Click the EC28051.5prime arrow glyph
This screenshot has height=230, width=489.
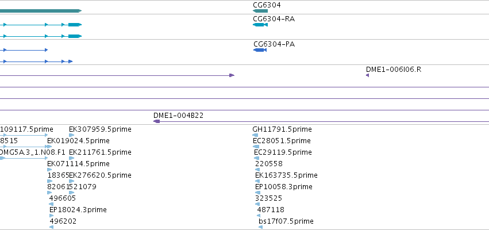(256, 147)
